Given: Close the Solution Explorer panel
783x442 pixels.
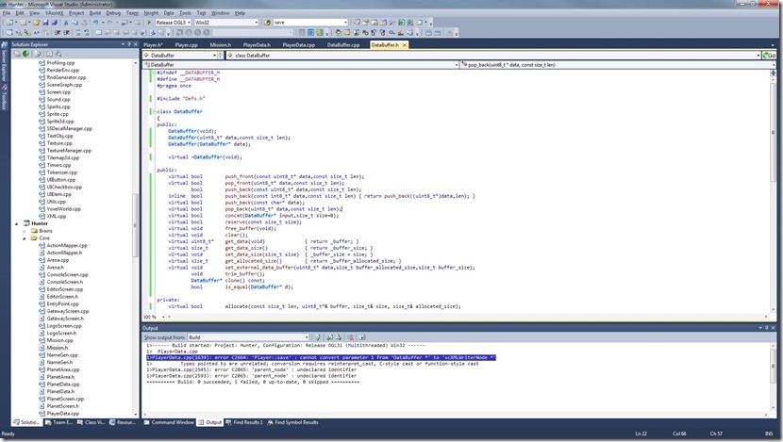Looking at the screenshot, I should click(x=135, y=44).
